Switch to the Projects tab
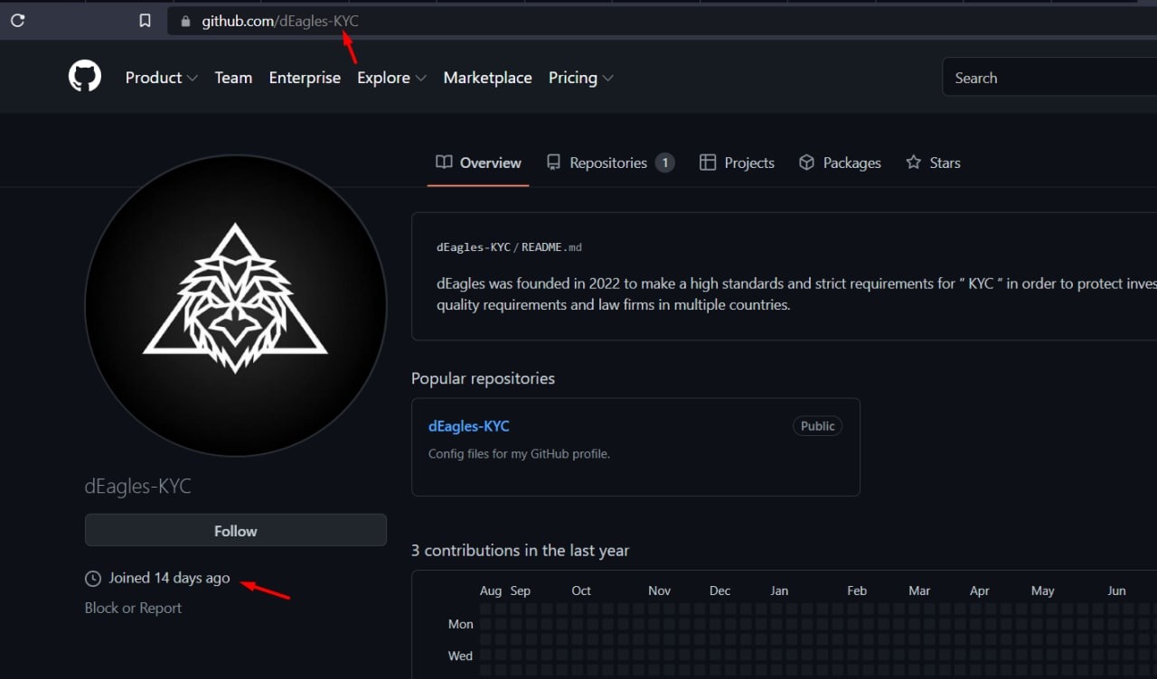This screenshot has height=679, width=1157. click(x=738, y=163)
